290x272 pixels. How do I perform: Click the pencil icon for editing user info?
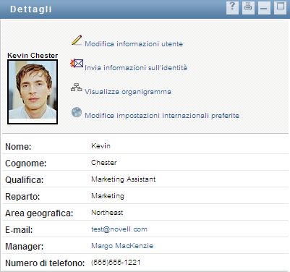77,40
